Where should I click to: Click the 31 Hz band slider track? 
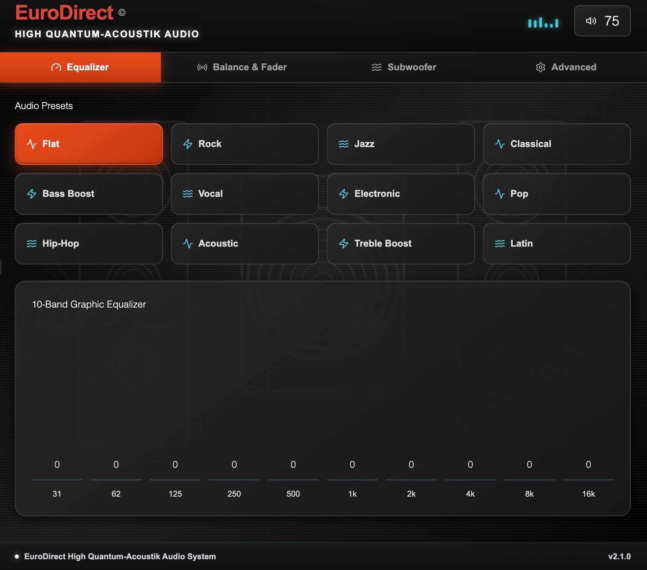[x=57, y=479]
